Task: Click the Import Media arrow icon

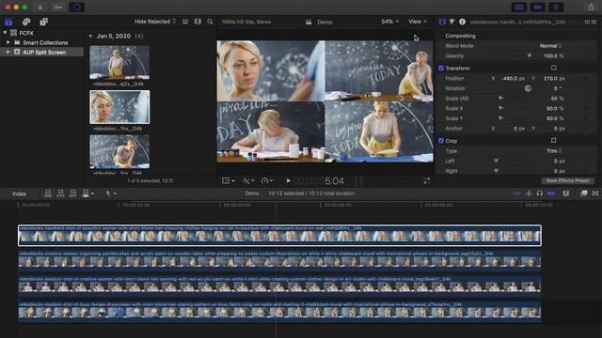Action: (40, 7)
